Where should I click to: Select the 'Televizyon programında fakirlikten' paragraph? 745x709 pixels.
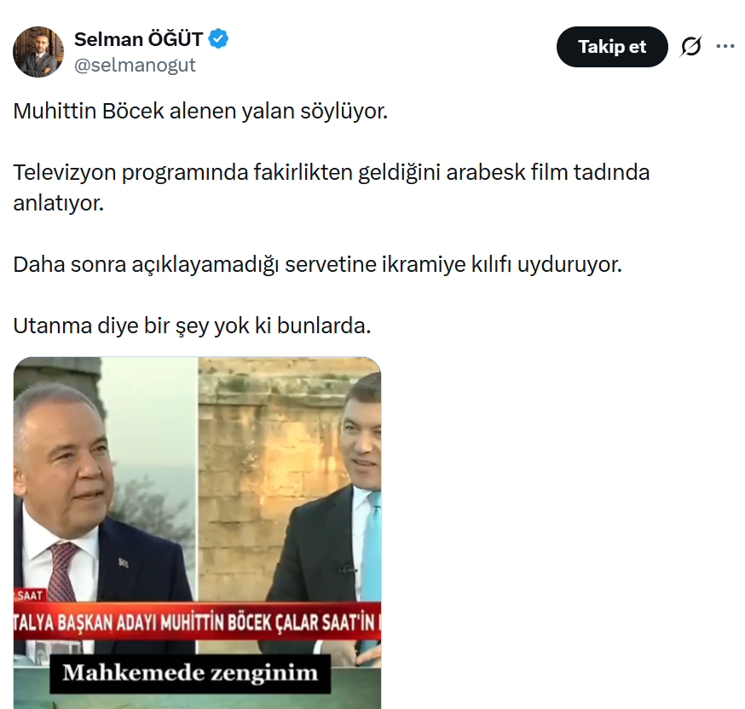[332, 187]
